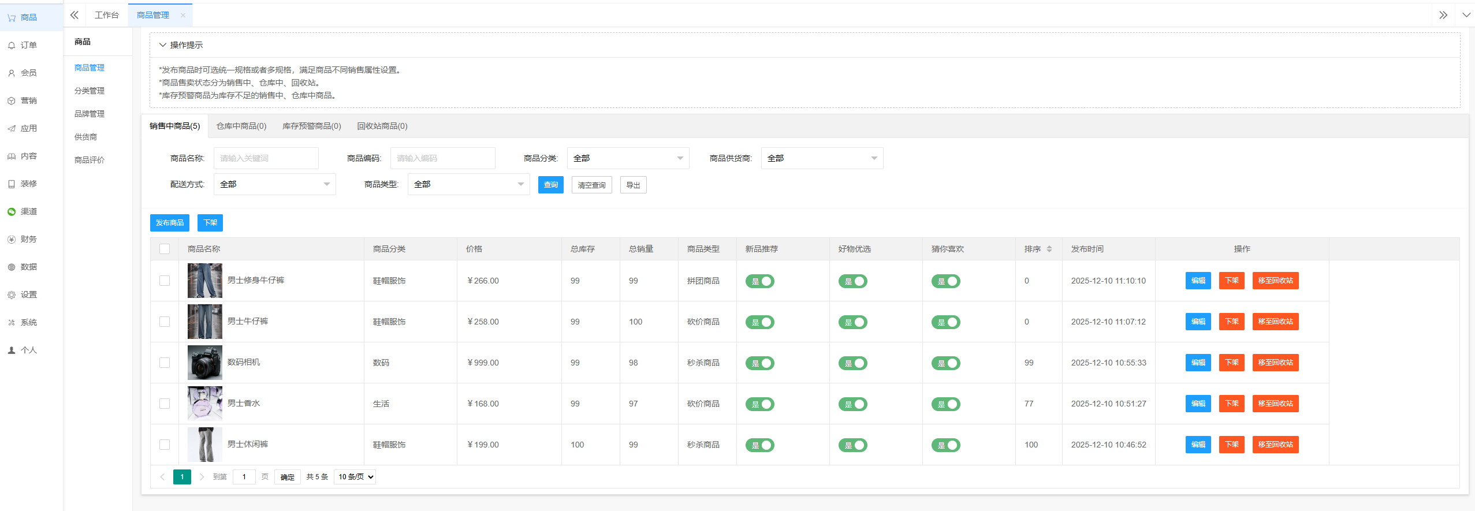Click the 商品名称 keyword input field
The width and height of the screenshot is (1475, 511).
pyautogui.click(x=266, y=158)
